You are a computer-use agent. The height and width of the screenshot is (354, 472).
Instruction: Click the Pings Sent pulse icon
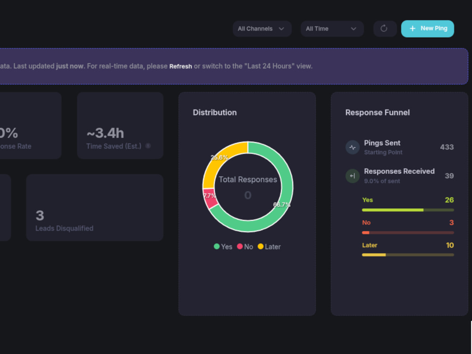(x=353, y=147)
